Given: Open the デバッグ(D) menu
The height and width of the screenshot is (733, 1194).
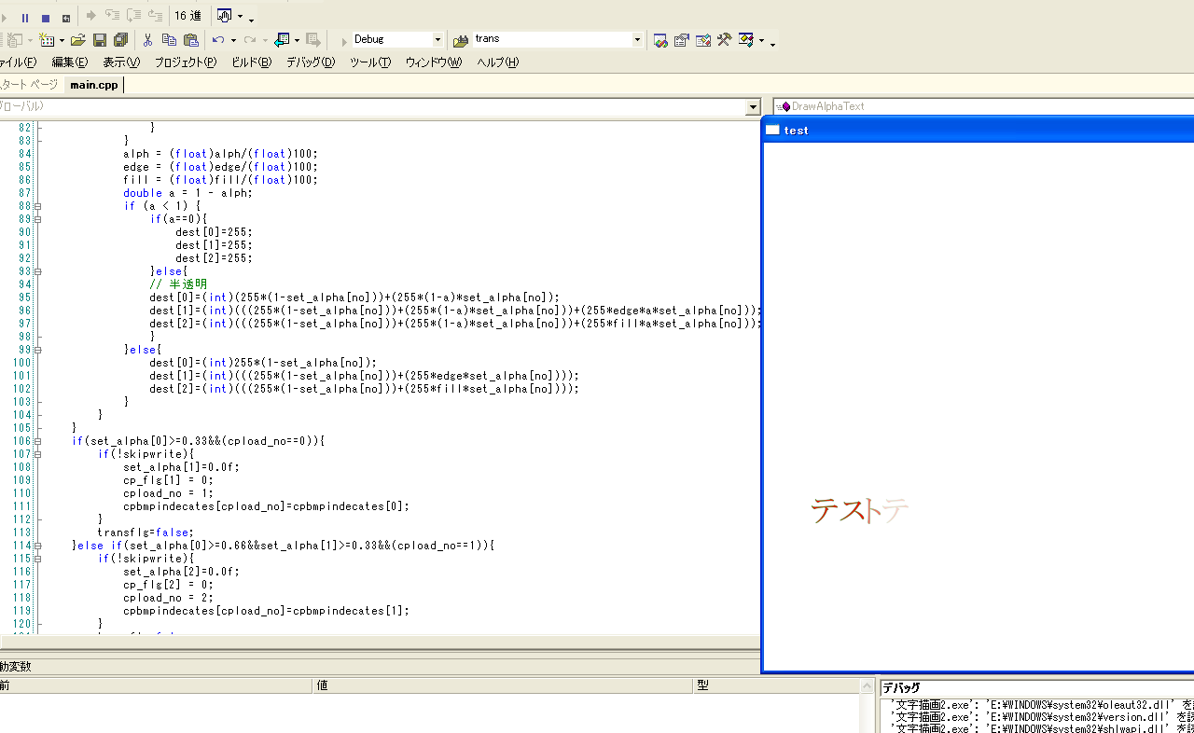Looking at the screenshot, I should tap(311, 62).
